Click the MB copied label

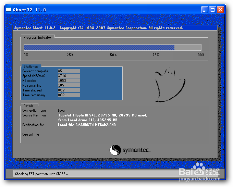29,80
